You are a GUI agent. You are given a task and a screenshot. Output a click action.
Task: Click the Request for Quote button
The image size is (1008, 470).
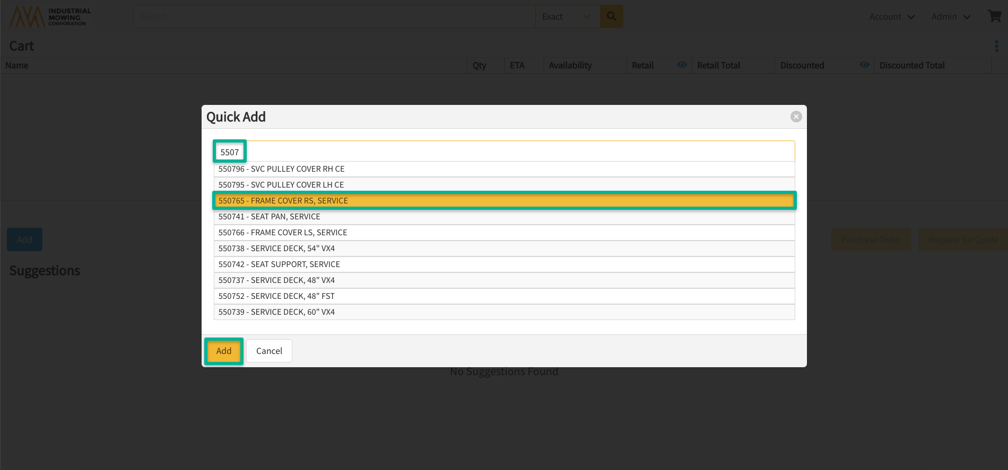click(x=962, y=240)
